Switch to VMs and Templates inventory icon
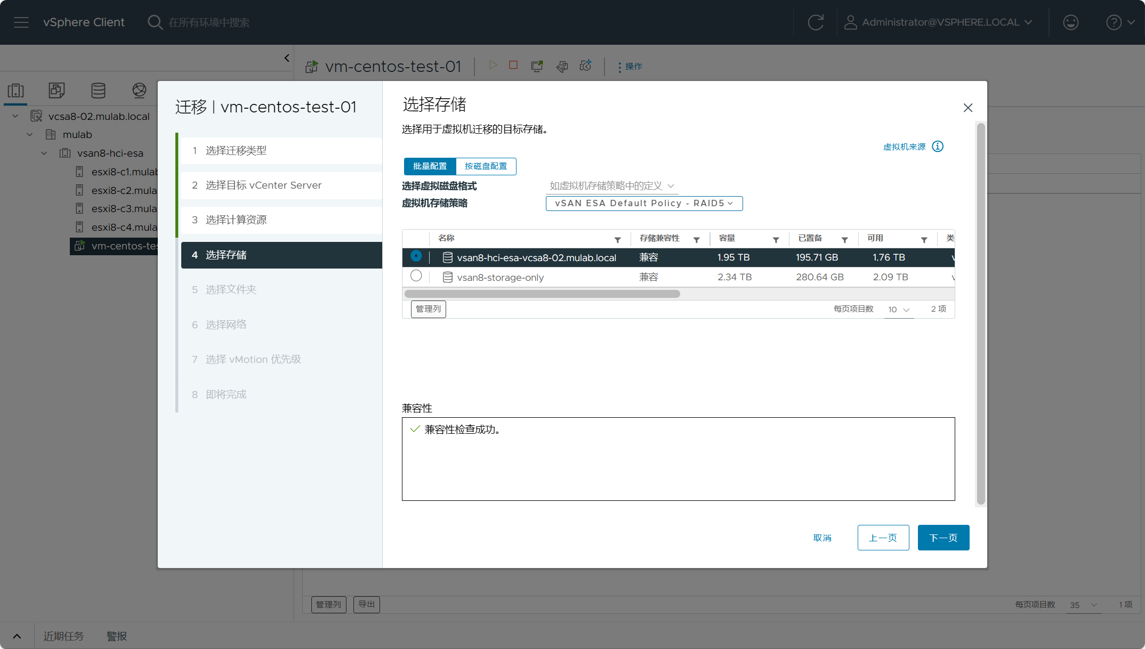This screenshot has width=1145, height=649. [57, 91]
